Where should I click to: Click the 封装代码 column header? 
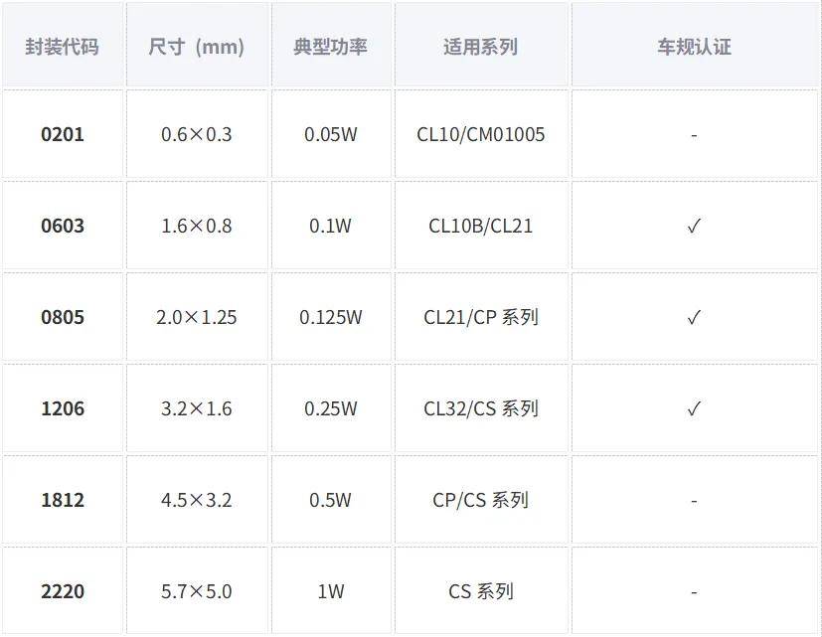(63, 47)
